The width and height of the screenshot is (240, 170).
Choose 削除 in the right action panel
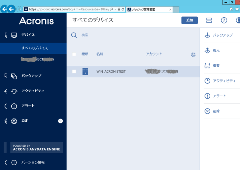(x=216, y=111)
